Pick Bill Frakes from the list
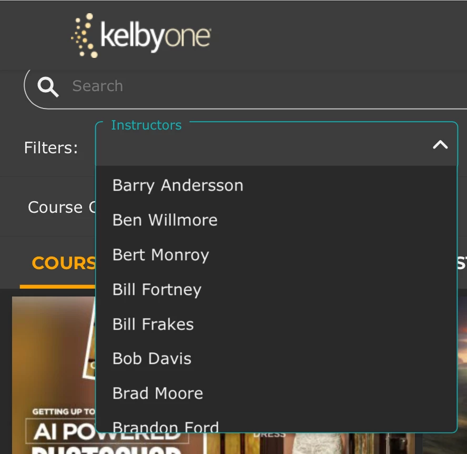This screenshot has width=467, height=454. pyautogui.click(x=277, y=324)
